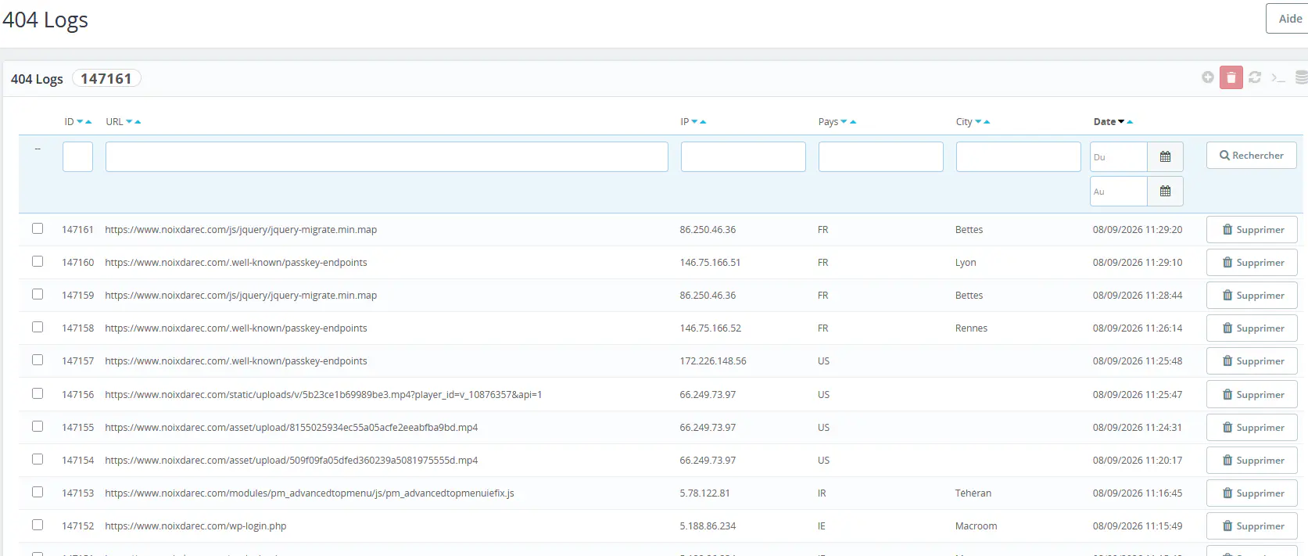Viewport: 1308px width, 556px height.
Task: Refresh the 404 logs list
Action: [x=1255, y=77]
